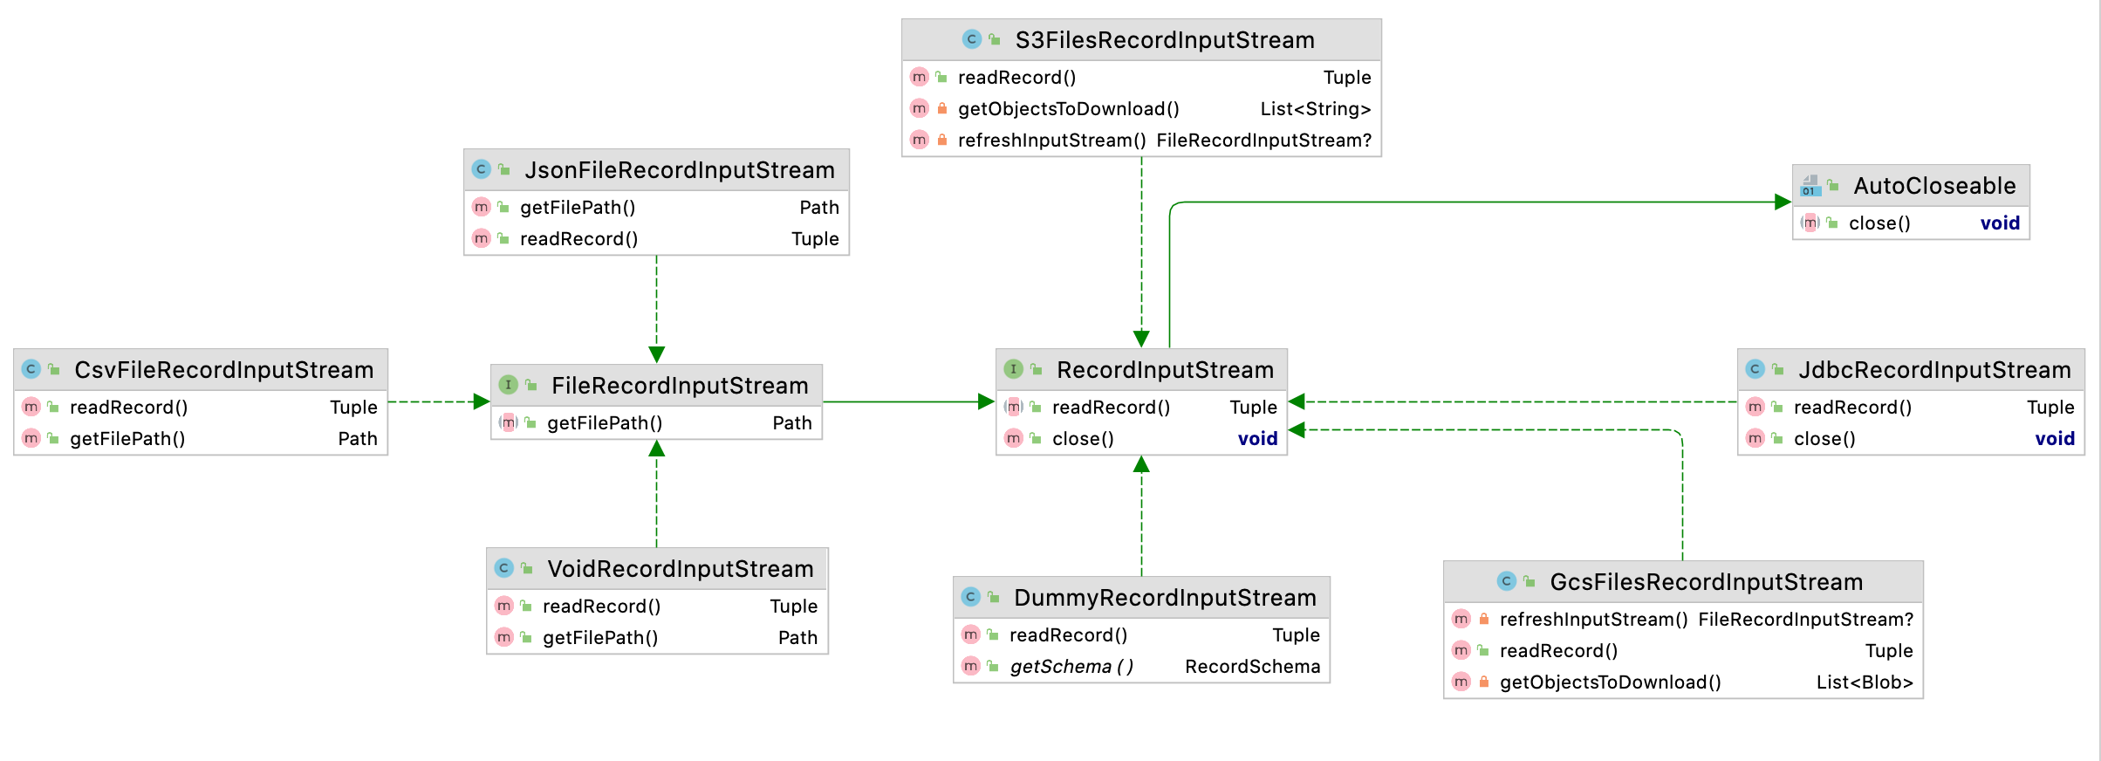The width and height of the screenshot is (2101, 761).
Task: Click readRecord() in JsonFileRecordInputStream
Action: pos(579,239)
